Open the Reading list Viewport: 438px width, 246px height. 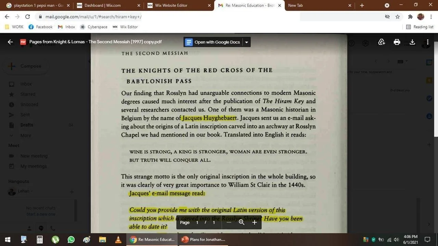coord(420,27)
